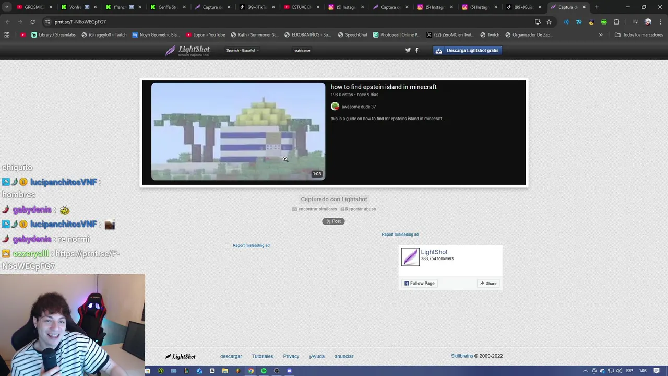Open the Chrome three-dot menu

[x=660, y=22]
